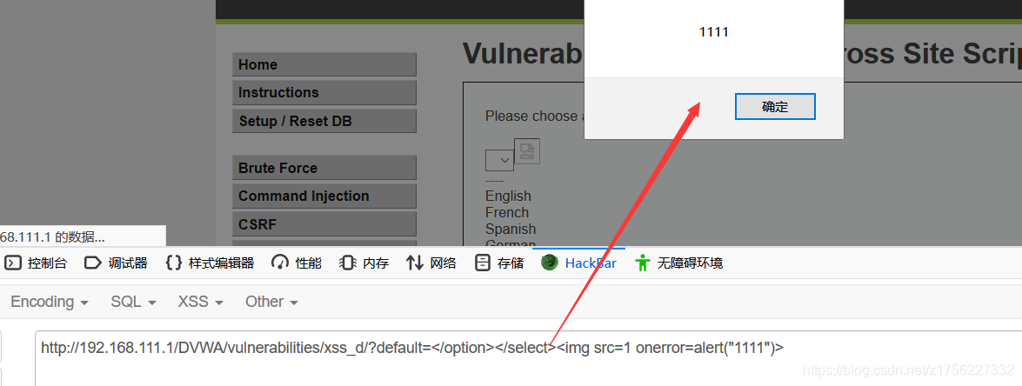Open the Style Editor icon (样式编辑器)
Viewport: 1022px width, 386px height.
173,263
